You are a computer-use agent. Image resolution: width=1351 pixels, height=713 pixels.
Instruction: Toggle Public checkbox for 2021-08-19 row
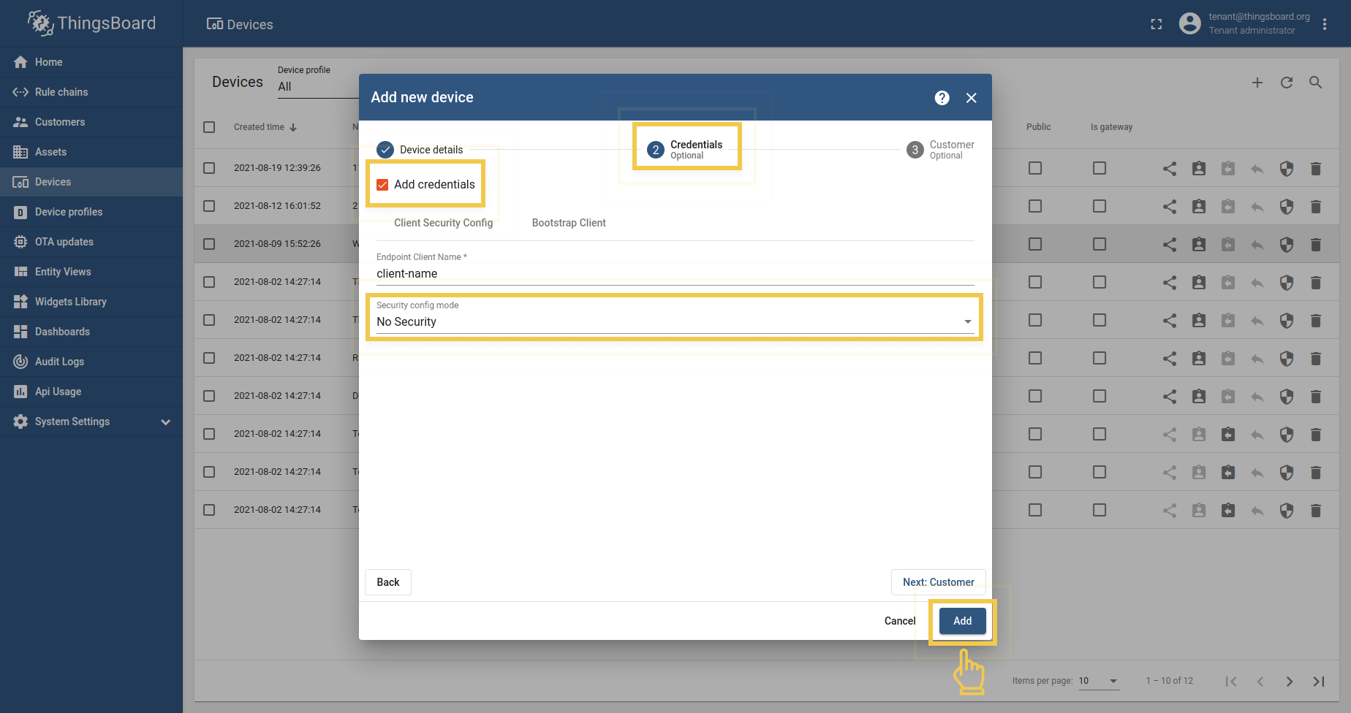1034,168
